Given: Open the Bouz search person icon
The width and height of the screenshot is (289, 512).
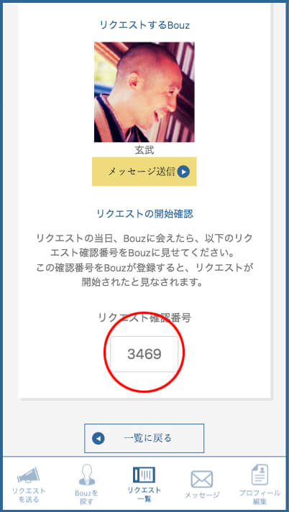Looking at the screenshot, I should point(87,475).
